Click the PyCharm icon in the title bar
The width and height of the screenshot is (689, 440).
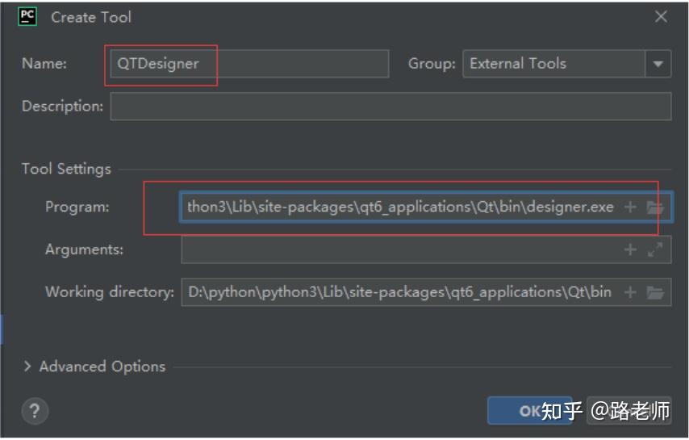coord(27,16)
